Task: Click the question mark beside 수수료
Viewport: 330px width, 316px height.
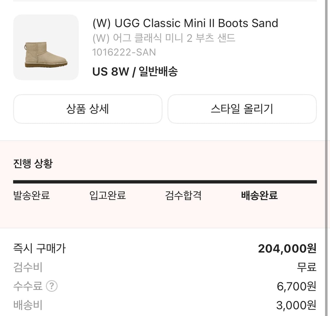Action: (x=52, y=286)
